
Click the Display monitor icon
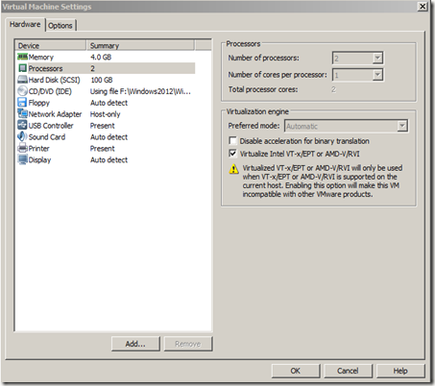point(22,159)
